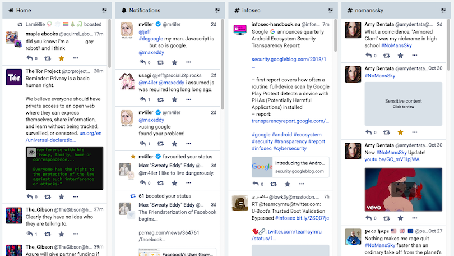Screen dimensions: 454x256
Task: Reply to m4iler 'found your problem' post
Action: coord(142,143)
